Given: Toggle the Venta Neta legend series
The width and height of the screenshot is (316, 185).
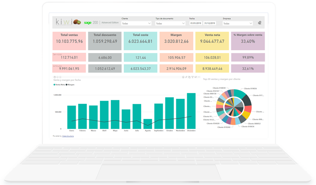Looking at the screenshot, I should [x=59, y=85].
